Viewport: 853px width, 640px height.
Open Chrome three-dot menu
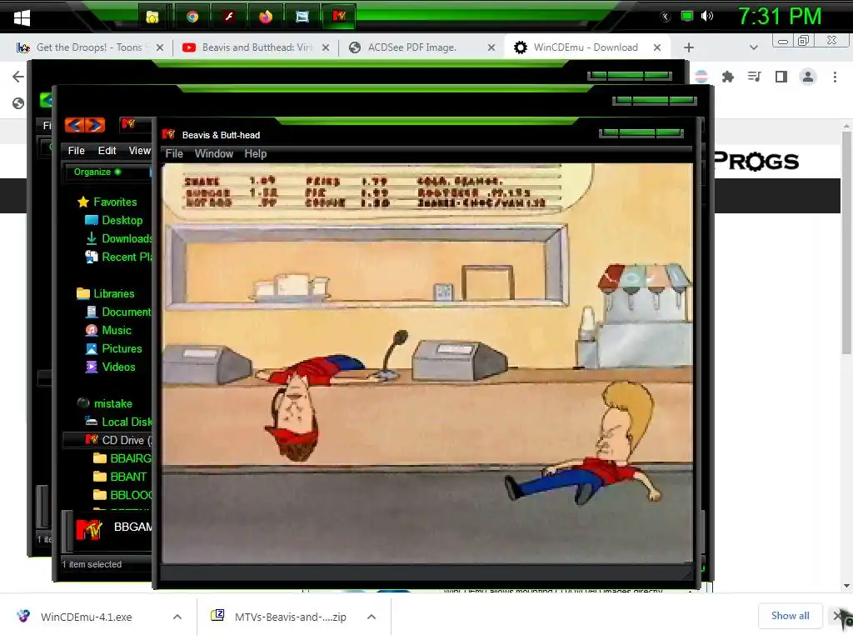[x=835, y=77]
